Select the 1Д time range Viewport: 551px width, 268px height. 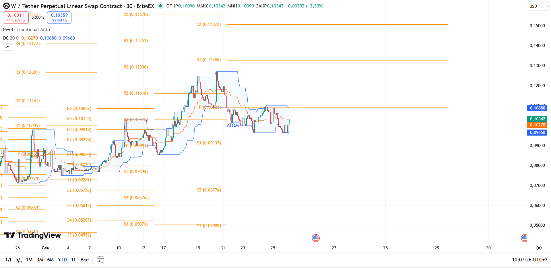8,260
